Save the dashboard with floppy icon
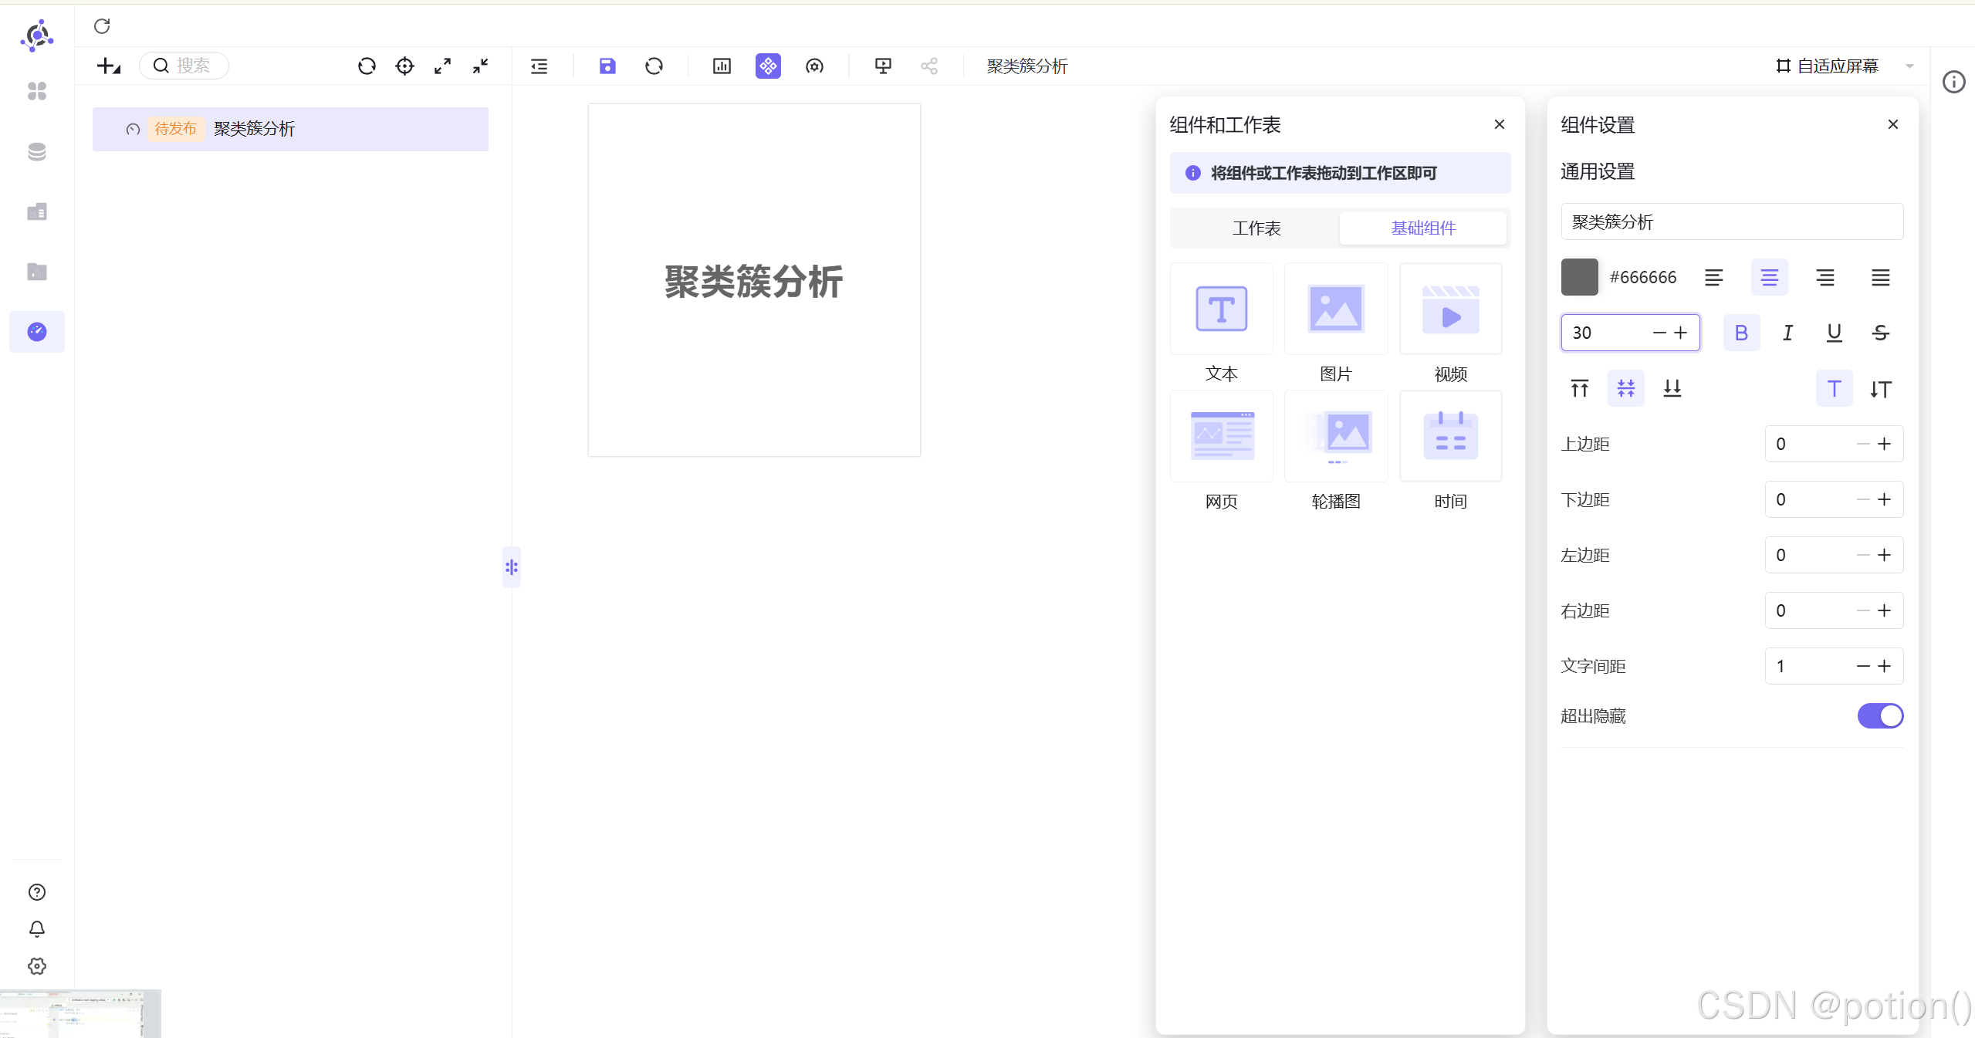Screen dimensions: 1975x1038 (607, 66)
